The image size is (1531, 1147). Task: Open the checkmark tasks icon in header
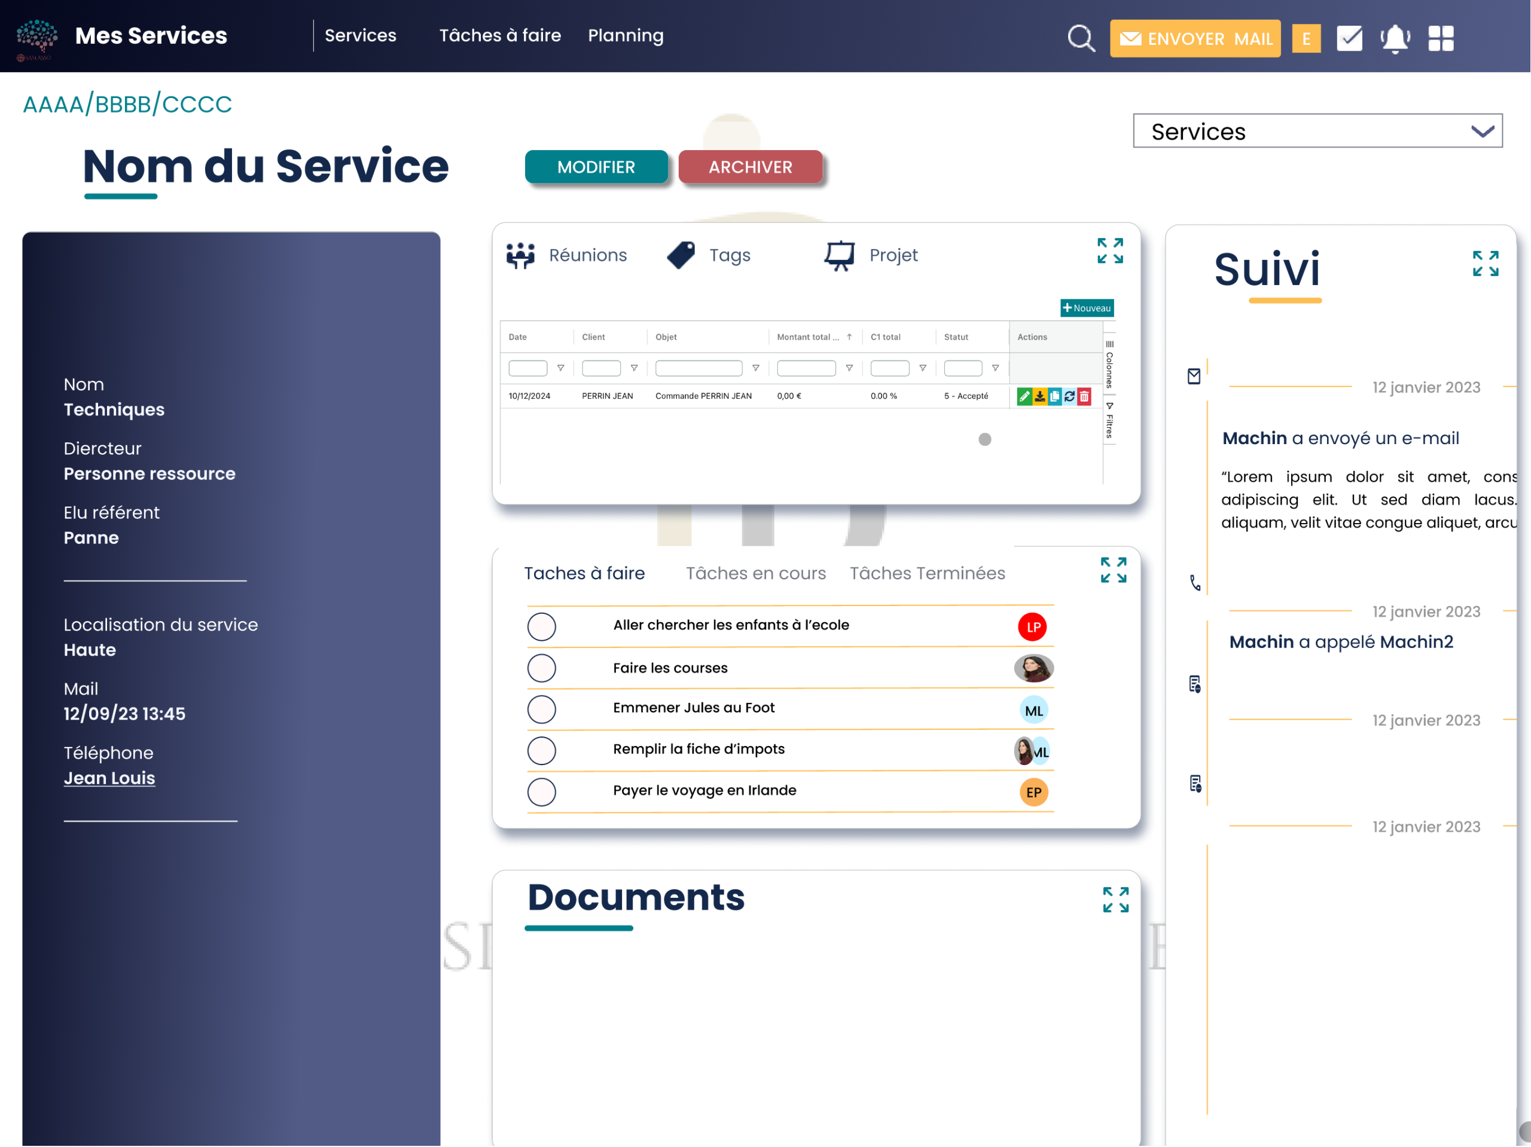(1349, 38)
